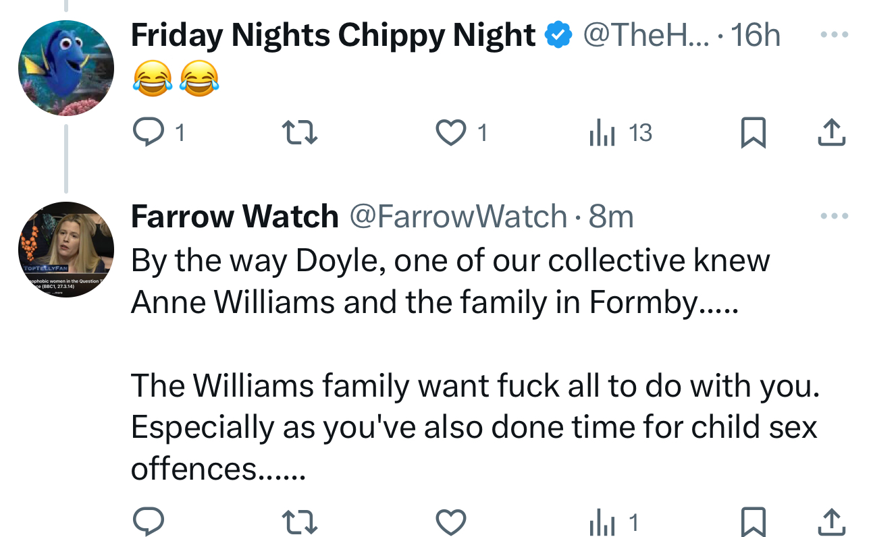Retweet the Friday Nights Chippy Night post
871x537 pixels.
(x=299, y=133)
